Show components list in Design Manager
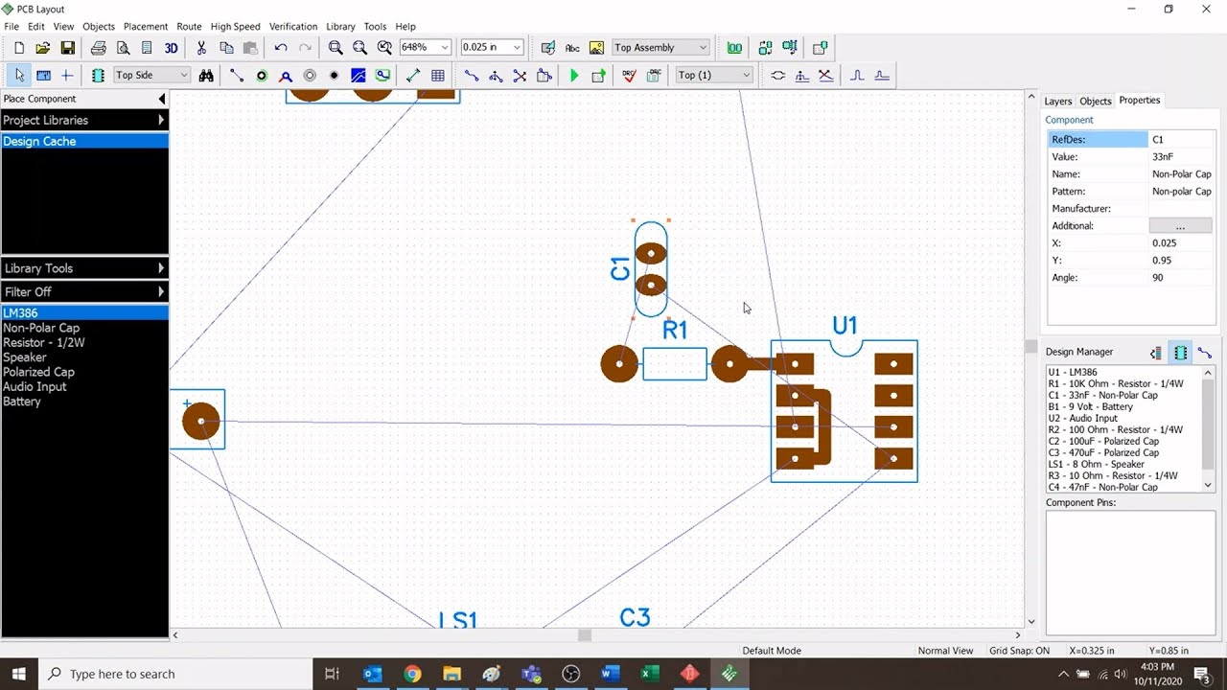1227x690 pixels. tap(1180, 353)
